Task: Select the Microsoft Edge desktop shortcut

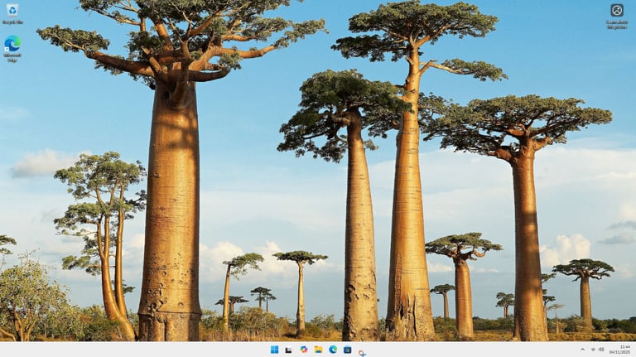Action: [12, 49]
